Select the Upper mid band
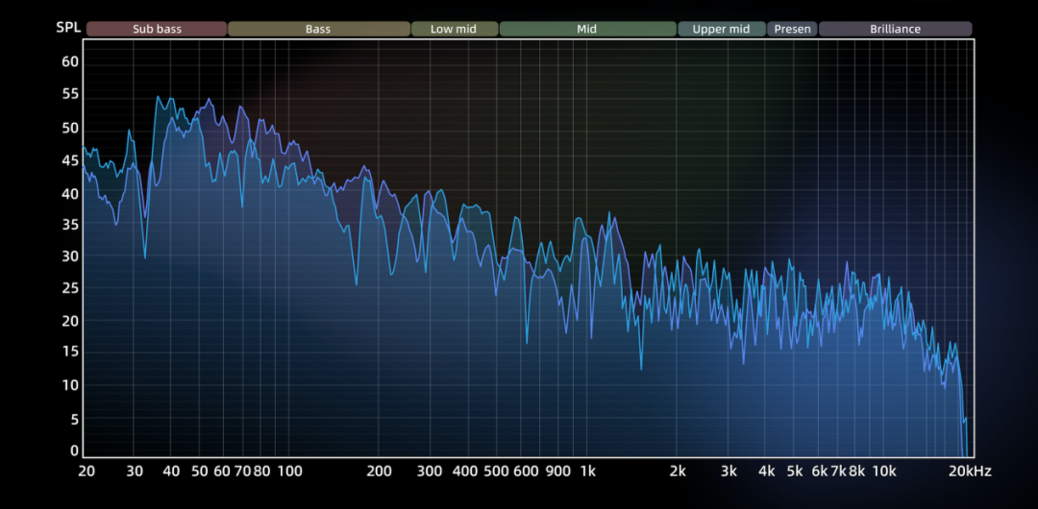The height and width of the screenshot is (509, 1038). click(x=722, y=29)
